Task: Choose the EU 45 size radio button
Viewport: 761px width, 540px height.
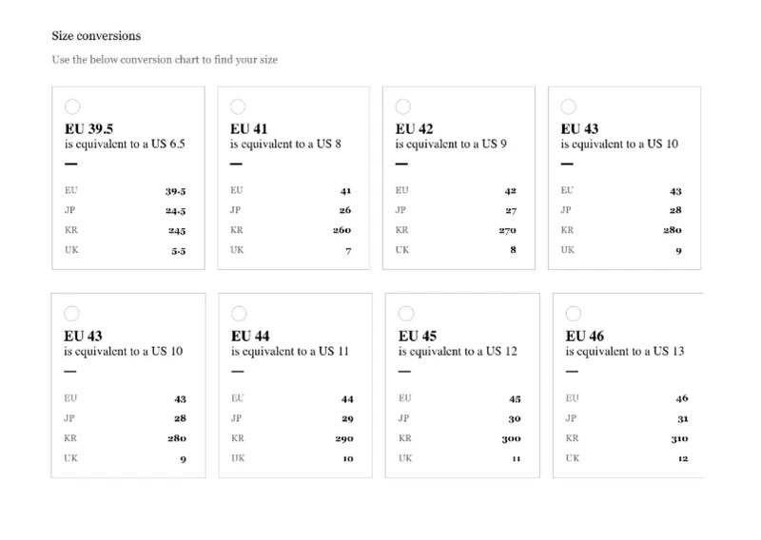Action: point(406,314)
